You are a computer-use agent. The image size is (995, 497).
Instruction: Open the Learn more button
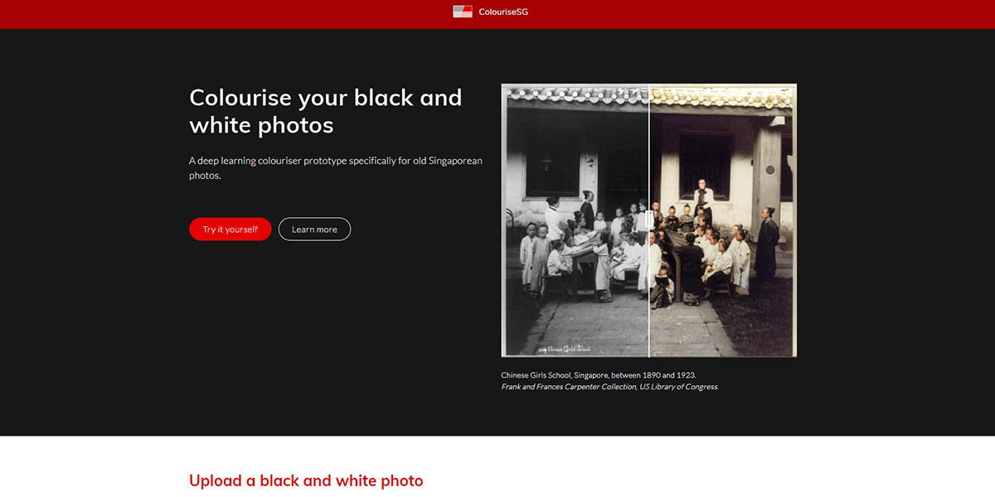tap(314, 229)
